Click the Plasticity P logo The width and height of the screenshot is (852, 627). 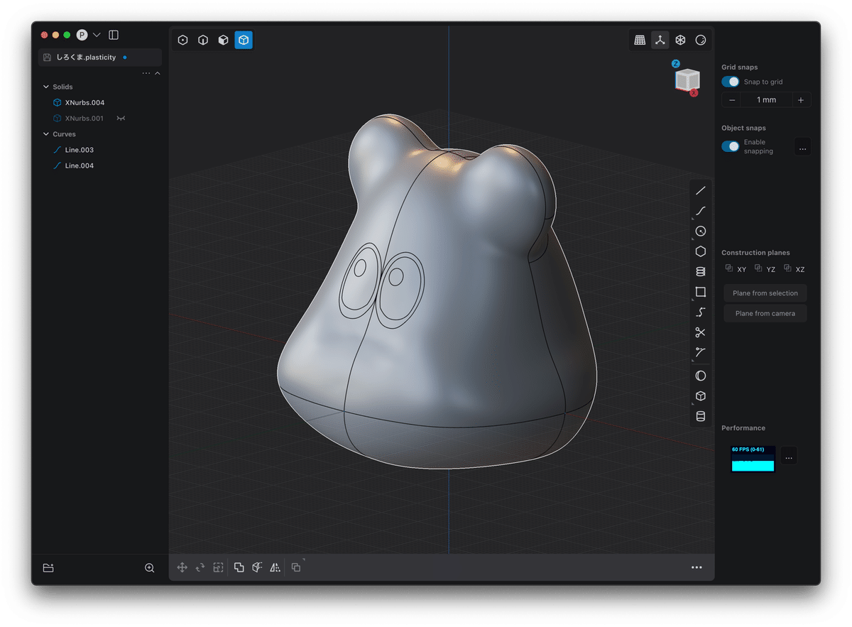pyautogui.click(x=82, y=35)
